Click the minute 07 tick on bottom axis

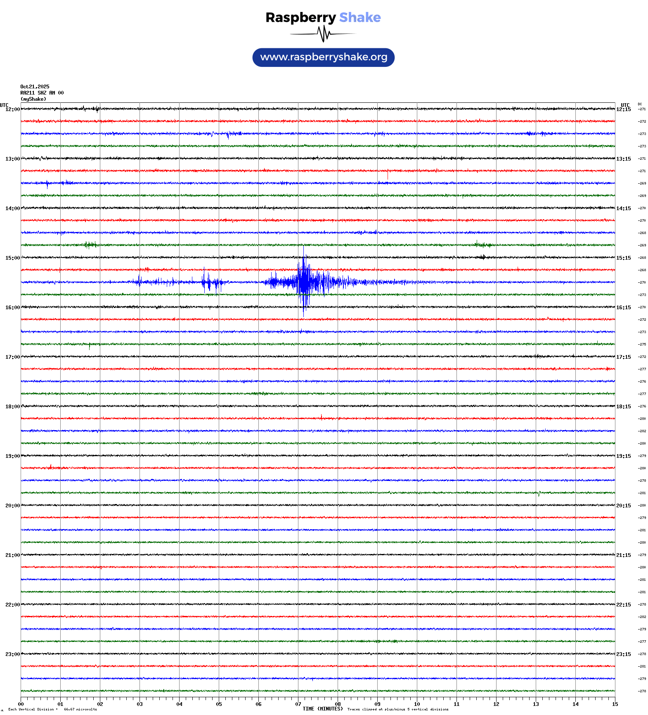pos(298,704)
